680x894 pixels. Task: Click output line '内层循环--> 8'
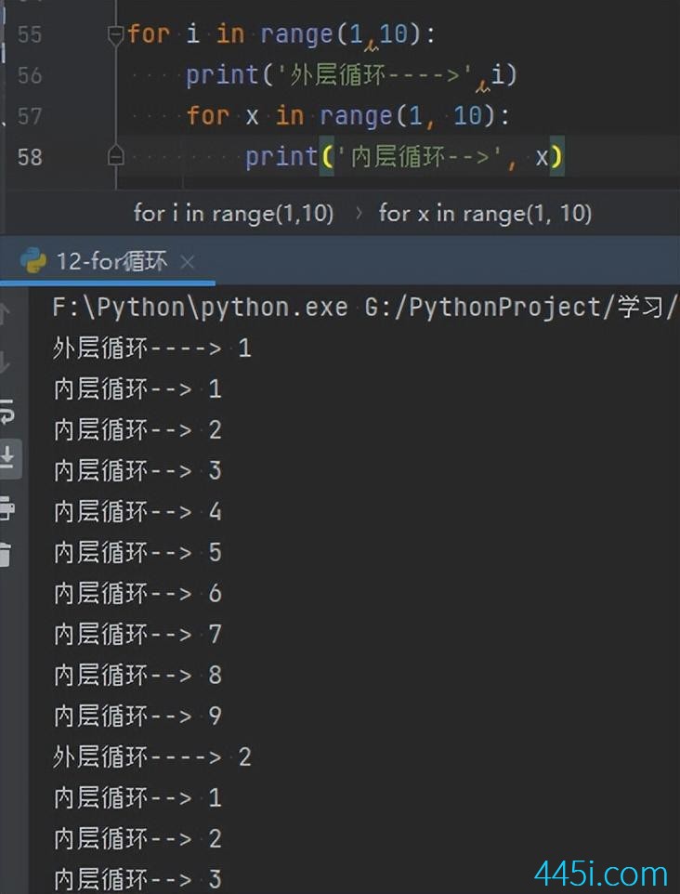(x=137, y=675)
